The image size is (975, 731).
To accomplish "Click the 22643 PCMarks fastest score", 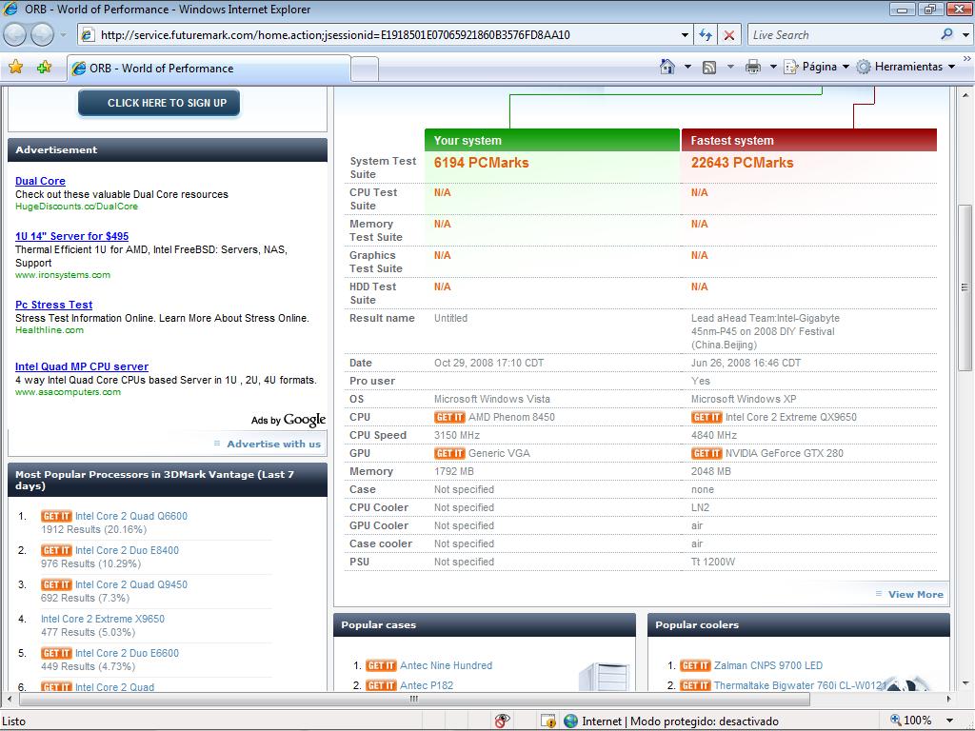I will click(743, 163).
